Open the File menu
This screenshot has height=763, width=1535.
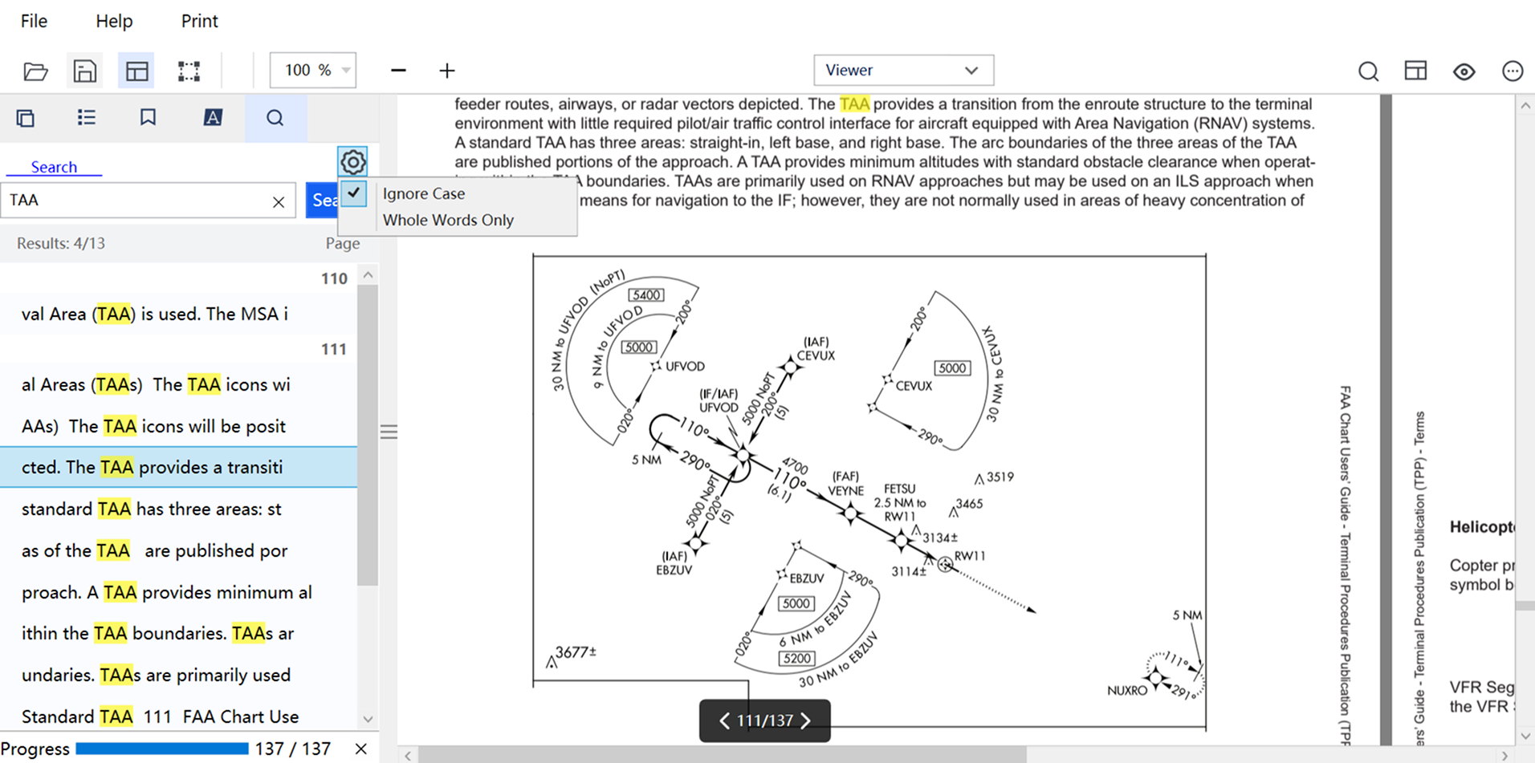(34, 21)
